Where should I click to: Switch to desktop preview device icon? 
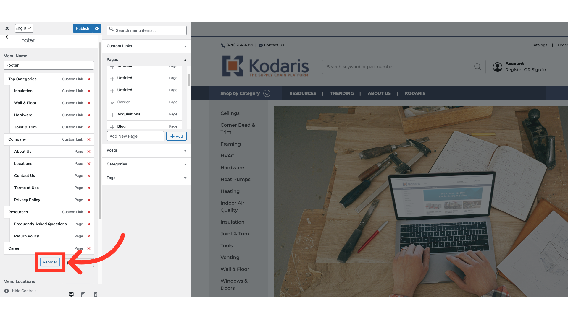point(71,294)
